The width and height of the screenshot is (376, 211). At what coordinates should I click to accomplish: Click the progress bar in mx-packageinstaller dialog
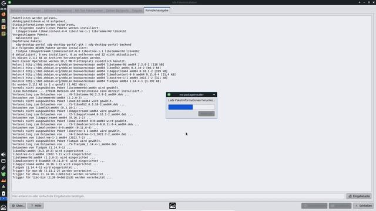coord(192,107)
